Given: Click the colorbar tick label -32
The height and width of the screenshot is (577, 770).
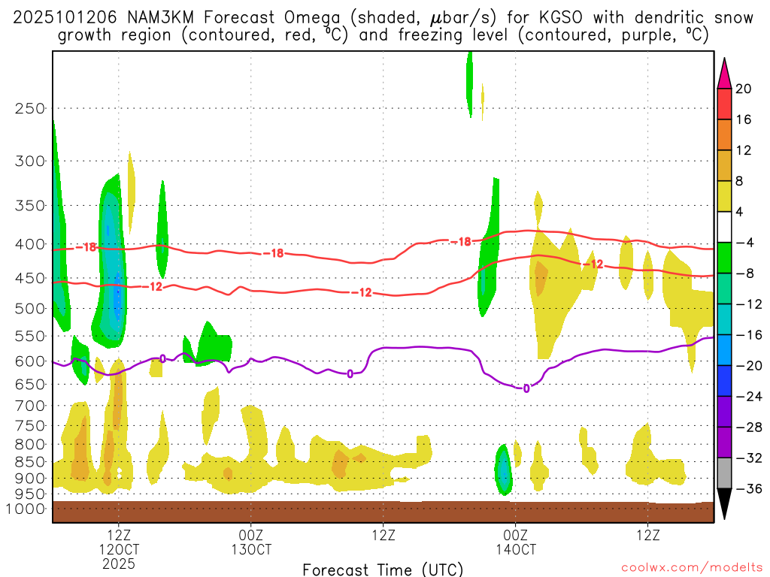Looking at the screenshot, I should [749, 458].
